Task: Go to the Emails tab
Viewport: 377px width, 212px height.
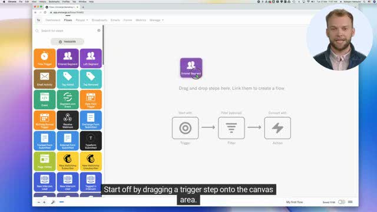Action: (115, 20)
